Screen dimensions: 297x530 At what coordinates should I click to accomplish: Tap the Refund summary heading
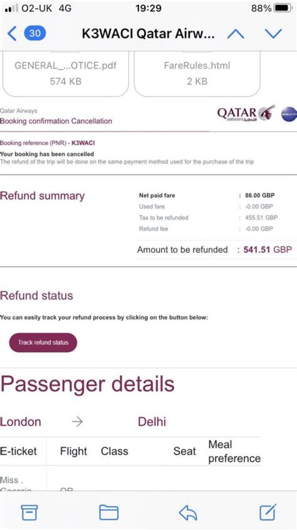pos(42,196)
